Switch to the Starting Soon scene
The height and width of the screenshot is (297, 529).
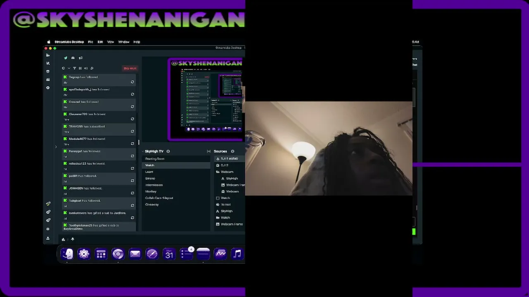click(x=176, y=159)
